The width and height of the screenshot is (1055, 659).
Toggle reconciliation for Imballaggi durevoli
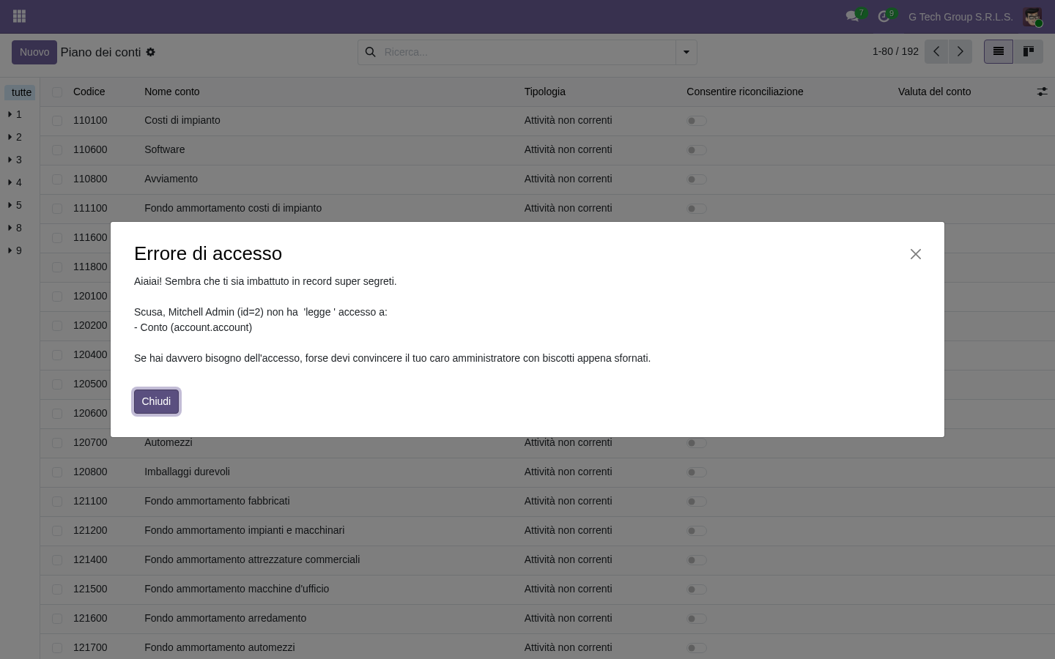point(697,472)
